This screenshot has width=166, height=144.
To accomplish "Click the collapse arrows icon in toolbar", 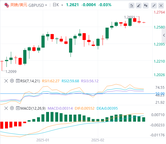I will [154, 6].
